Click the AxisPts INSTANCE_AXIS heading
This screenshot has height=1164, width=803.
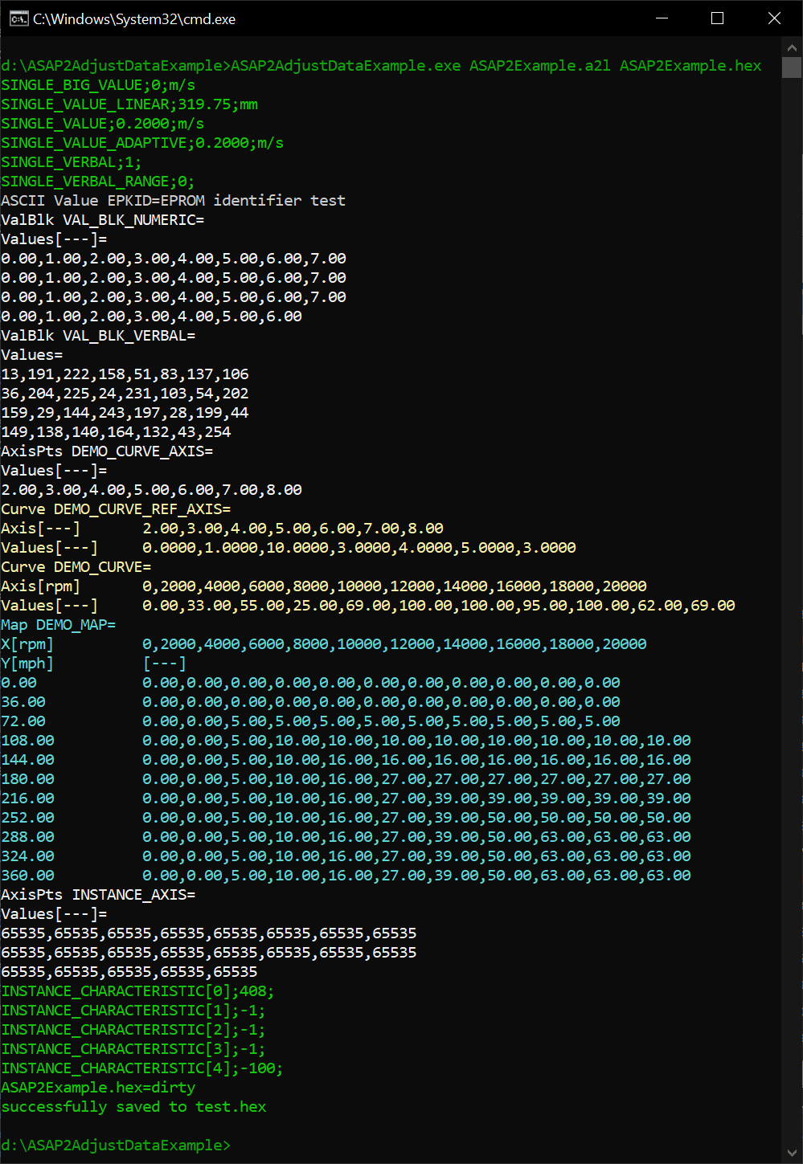[x=98, y=895]
